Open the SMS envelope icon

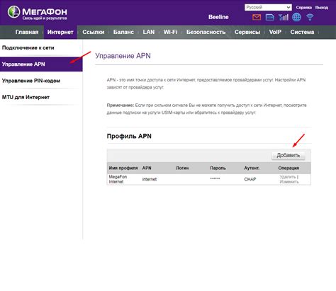(257, 17)
